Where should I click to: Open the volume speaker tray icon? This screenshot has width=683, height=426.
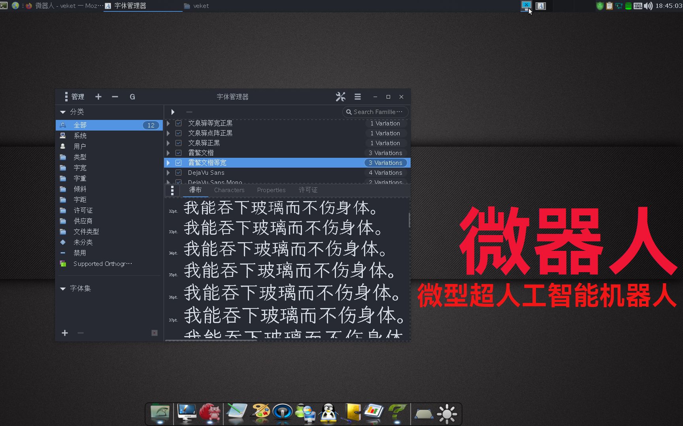click(x=648, y=6)
